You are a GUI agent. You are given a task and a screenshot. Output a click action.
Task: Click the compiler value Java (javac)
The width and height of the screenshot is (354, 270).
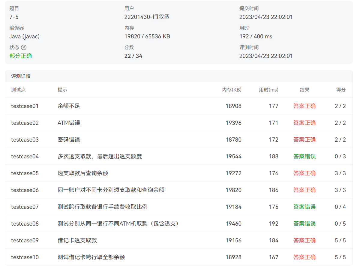pos(24,36)
